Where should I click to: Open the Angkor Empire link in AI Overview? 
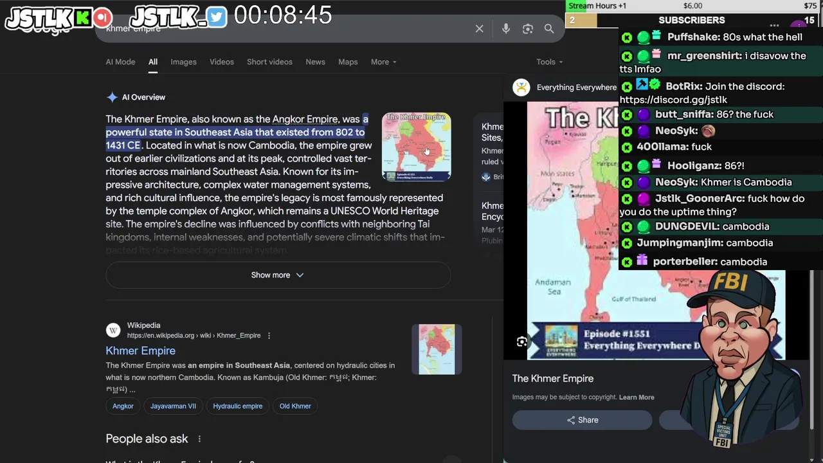point(305,119)
